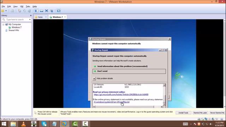The image size is (226, 127).
Task: Click the Send Ctrl+Alt+Del toolbar icon
Action: point(13,11)
